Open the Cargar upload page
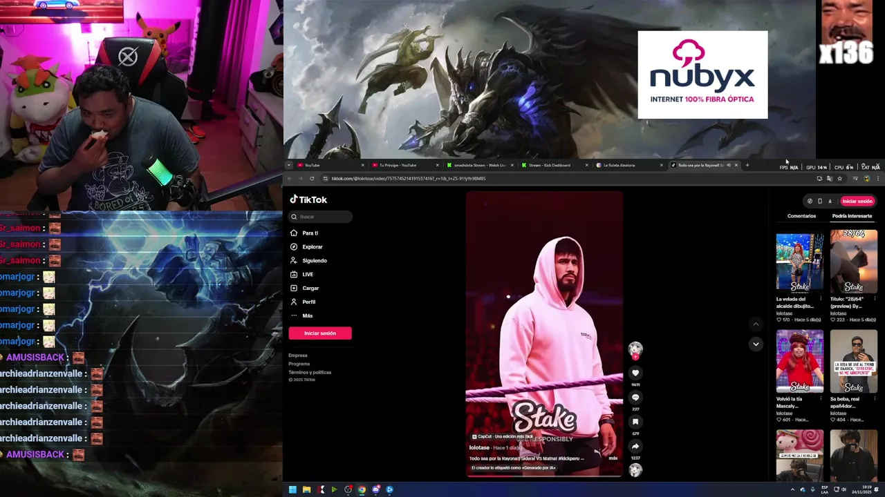 click(304, 289)
